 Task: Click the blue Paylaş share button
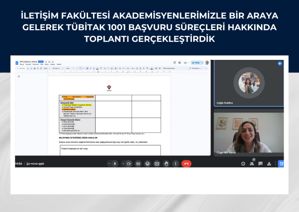pyautogui.click(x=197, y=63)
